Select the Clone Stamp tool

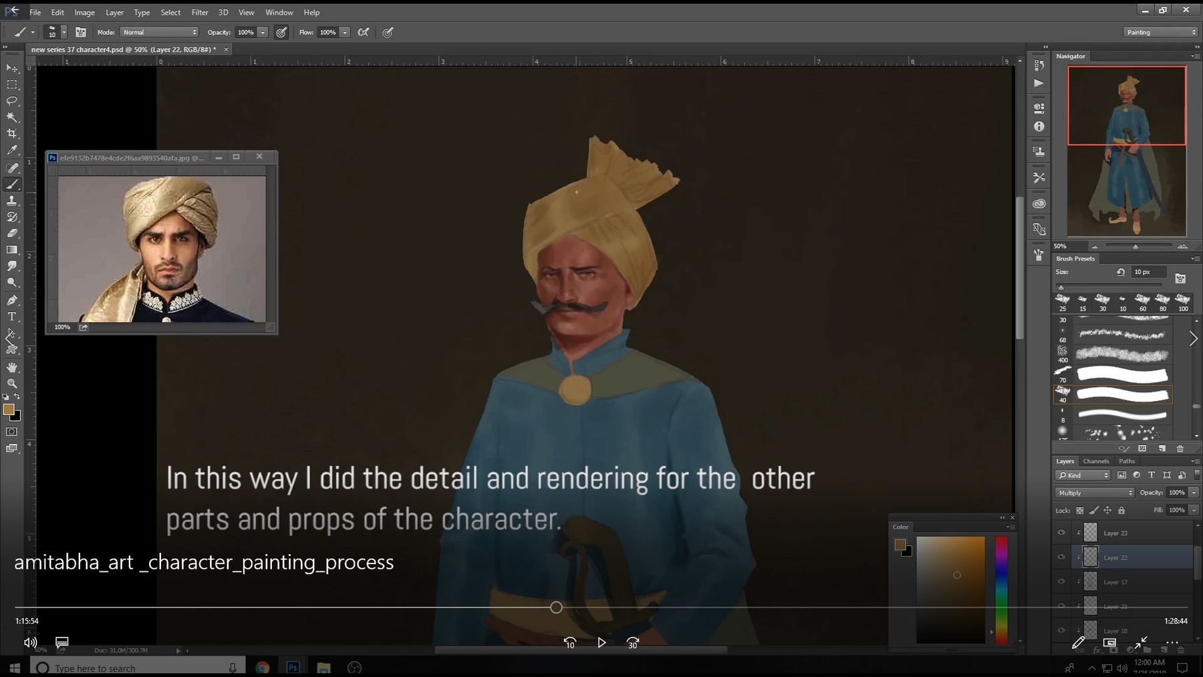click(11, 200)
